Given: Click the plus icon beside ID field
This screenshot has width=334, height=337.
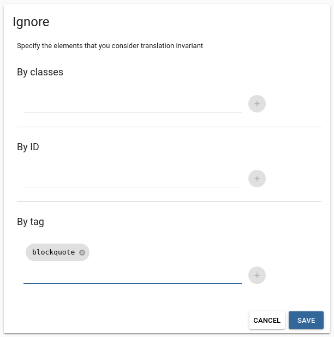Looking at the screenshot, I should tap(257, 179).
